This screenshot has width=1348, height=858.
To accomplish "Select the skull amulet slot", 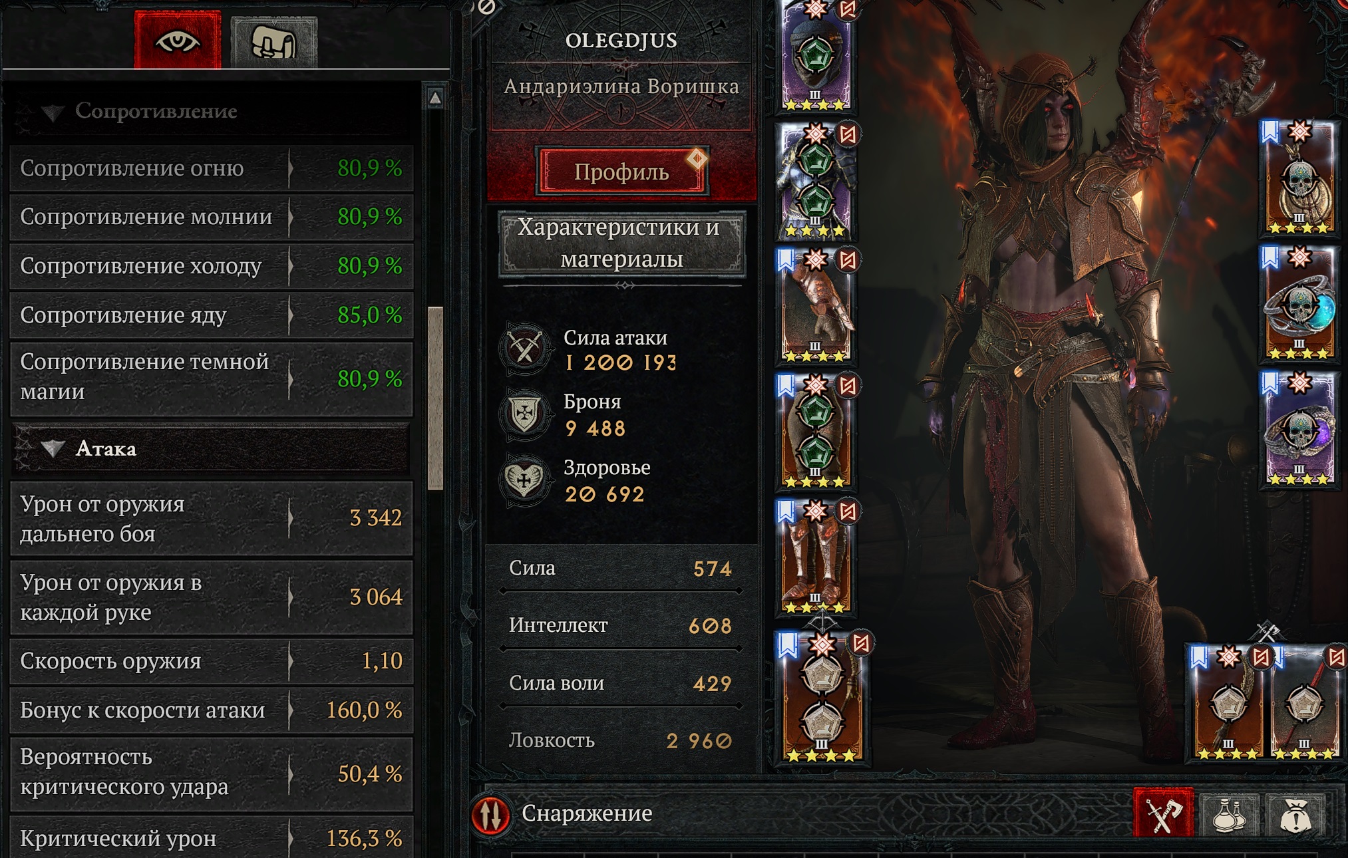I will (1299, 178).
